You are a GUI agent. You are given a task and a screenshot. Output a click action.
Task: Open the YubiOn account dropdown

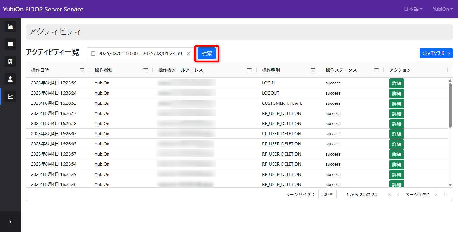[443, 9]
